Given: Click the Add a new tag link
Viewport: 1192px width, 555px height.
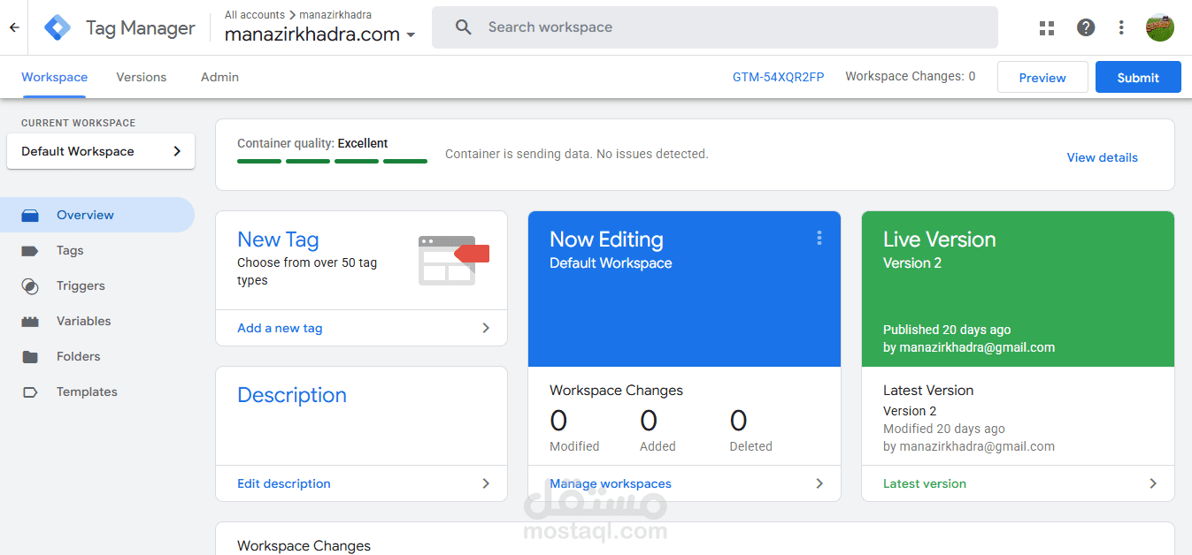Looking at the screenshot, I should coord(280,328).
